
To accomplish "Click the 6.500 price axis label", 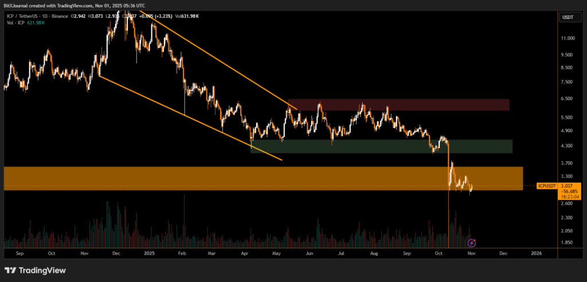I will point(567,98).
